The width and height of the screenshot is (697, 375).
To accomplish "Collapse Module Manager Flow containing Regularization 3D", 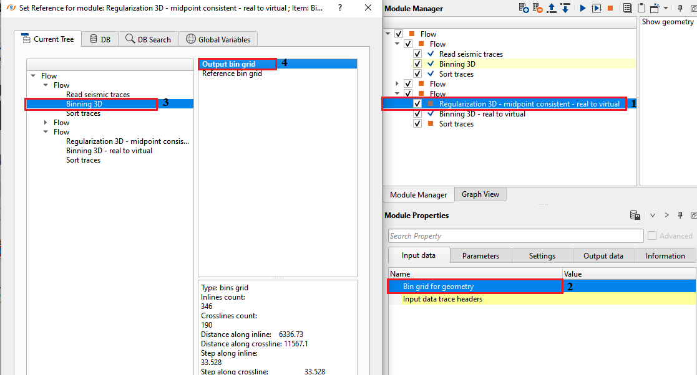I will tap(397, 93).
